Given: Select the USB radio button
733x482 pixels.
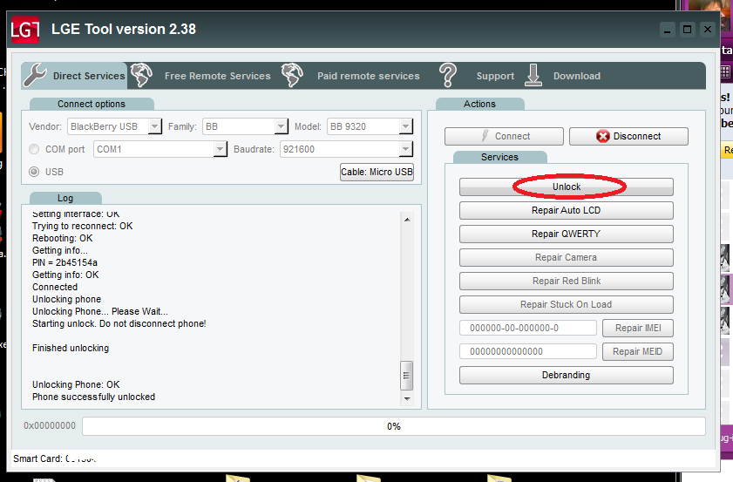Looking at the screenshot, I should click(34, 172).
